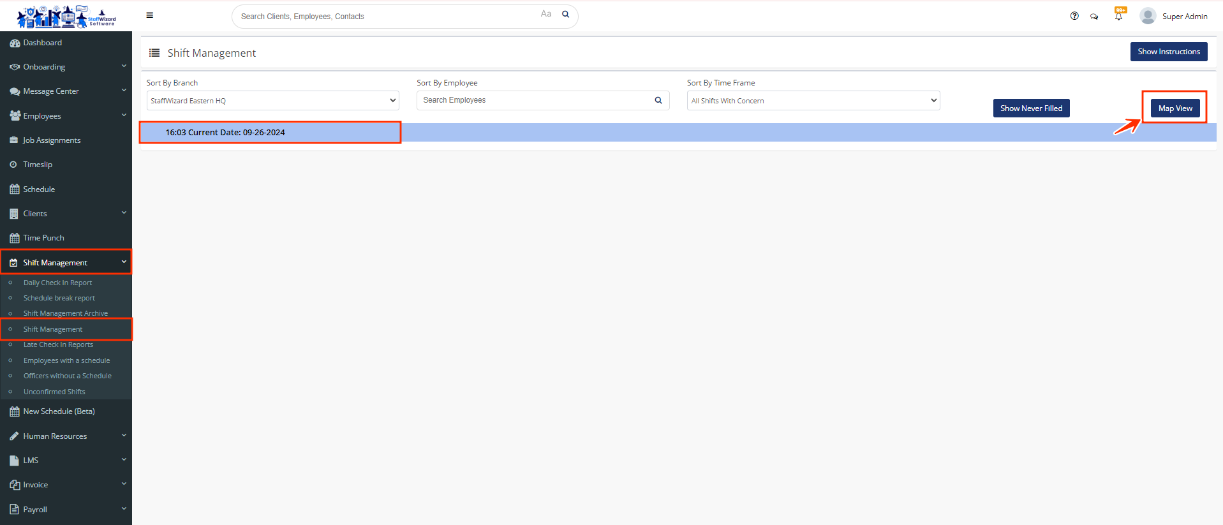1223x525 pixels.
Task: Click the search magnifier icon in top bar
Action: click(565, 15)
